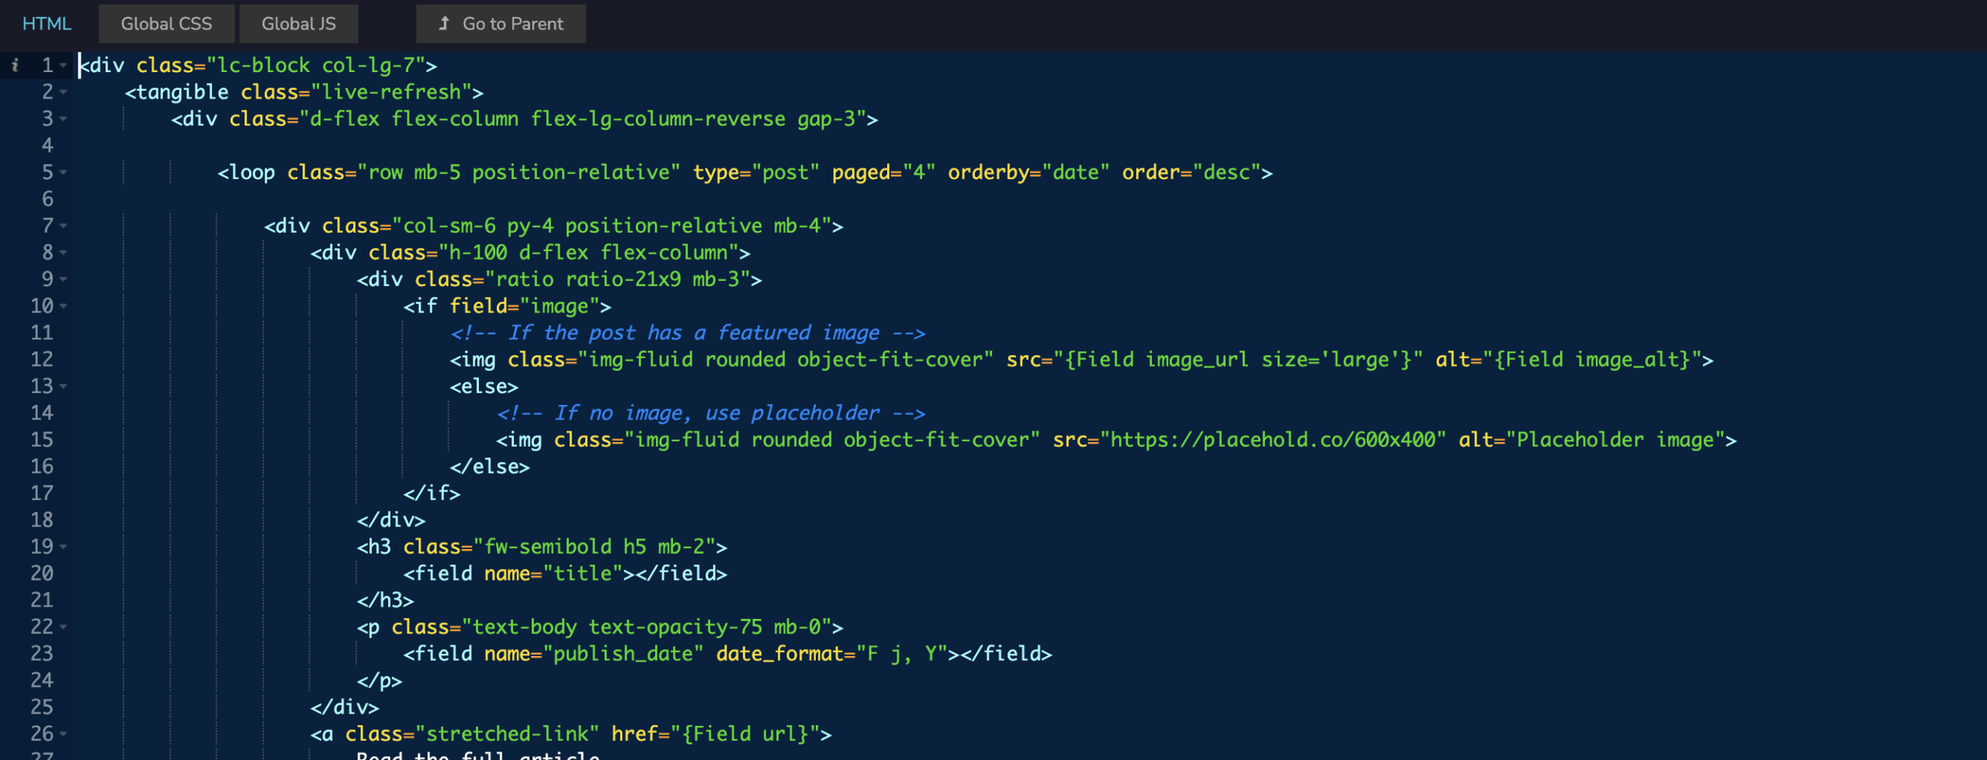The height and width of the screenshot is (760, 1987).
Task: Switch to the HTML tab
Action: (47, 24)
